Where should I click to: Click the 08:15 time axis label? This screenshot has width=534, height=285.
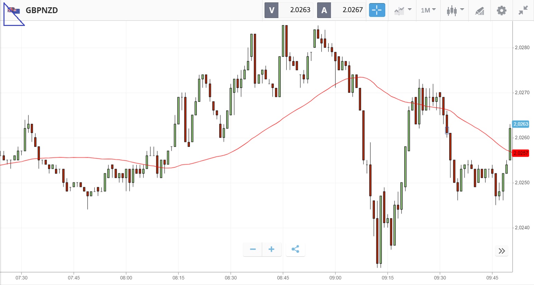[178, 278]
